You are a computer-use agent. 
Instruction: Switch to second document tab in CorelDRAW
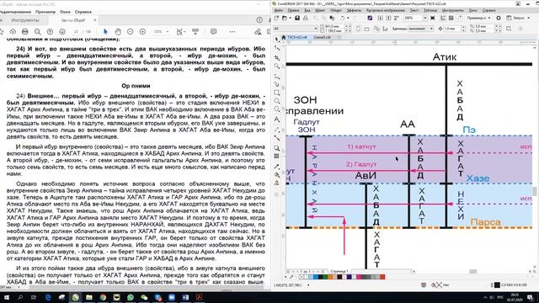322,37
